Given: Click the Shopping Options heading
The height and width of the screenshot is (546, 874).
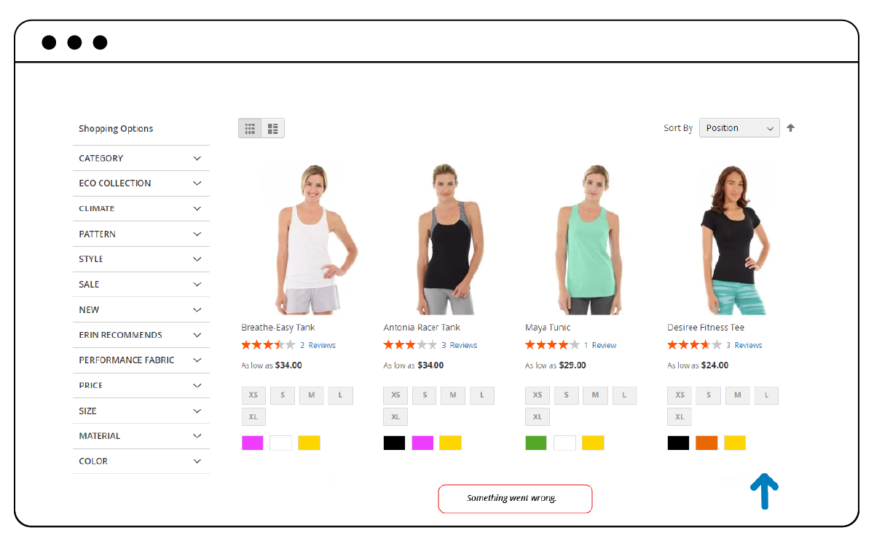Looking at the screenshot, I should tap(116, 129).
